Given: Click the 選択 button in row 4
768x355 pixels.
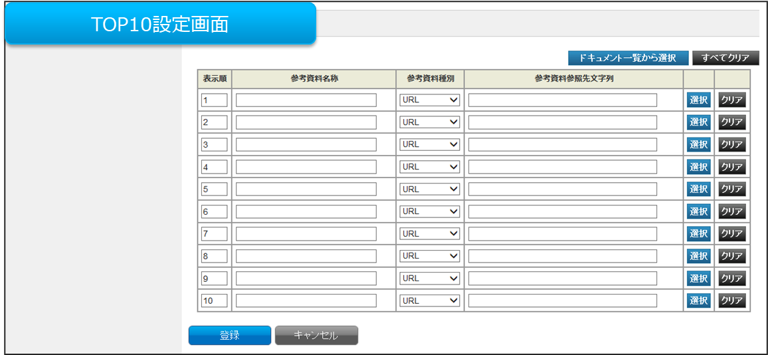Looking at the screenshot, I should (x=698, y=167).
